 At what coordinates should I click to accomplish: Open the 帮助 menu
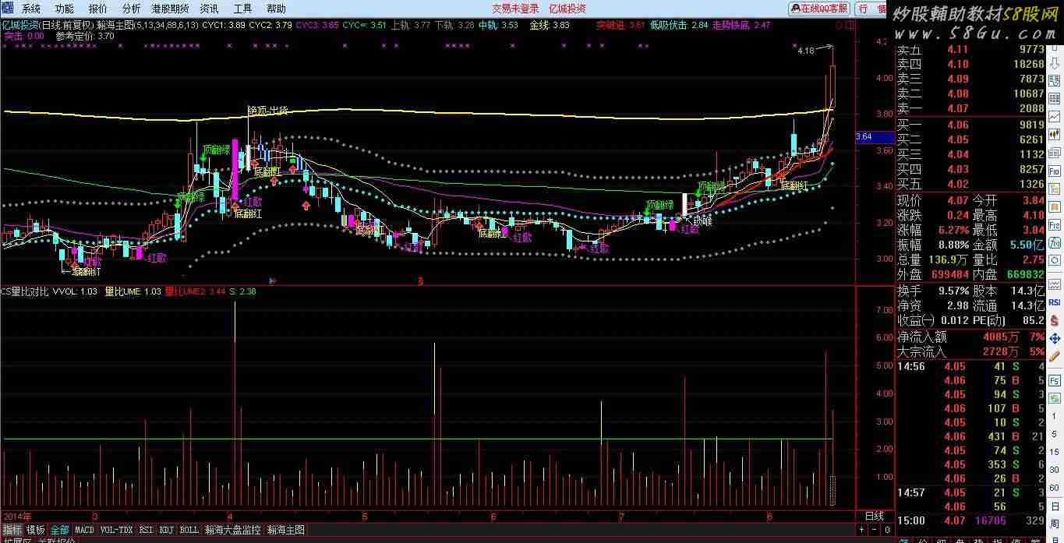click(276, 9)
